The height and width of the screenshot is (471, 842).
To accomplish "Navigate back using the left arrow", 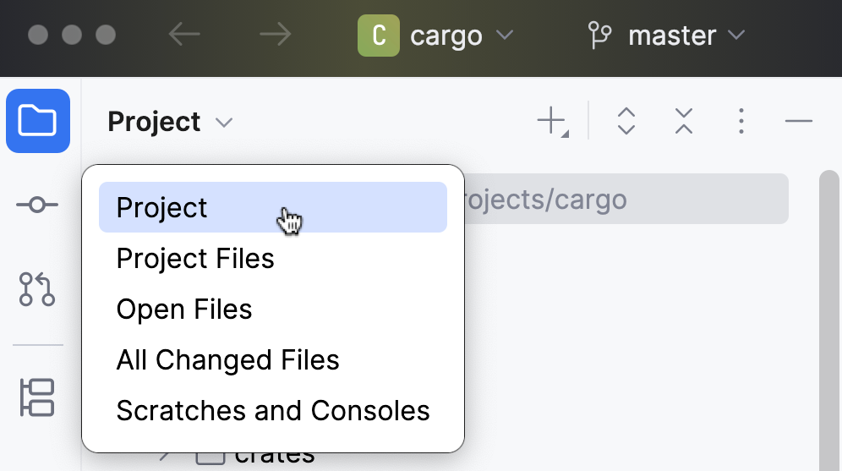I will 184,35.
